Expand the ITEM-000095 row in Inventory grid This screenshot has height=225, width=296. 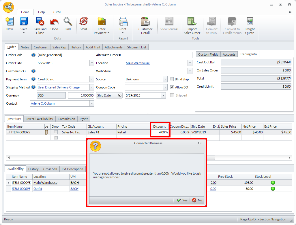(8, 132)
